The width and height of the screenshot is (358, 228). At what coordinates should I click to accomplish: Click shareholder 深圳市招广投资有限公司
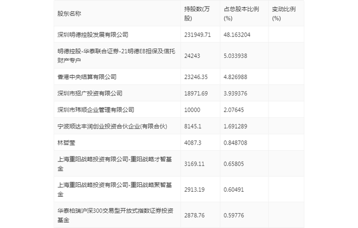point(90,93)
